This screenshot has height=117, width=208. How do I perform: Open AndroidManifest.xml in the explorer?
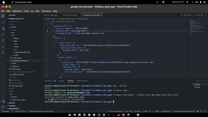(22, 52)
